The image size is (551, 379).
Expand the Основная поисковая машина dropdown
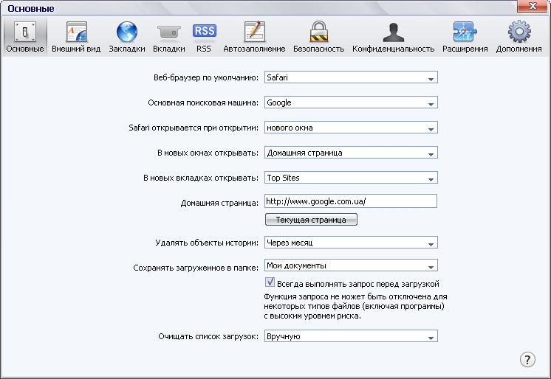pyautogui.click(x=351, y=102)
